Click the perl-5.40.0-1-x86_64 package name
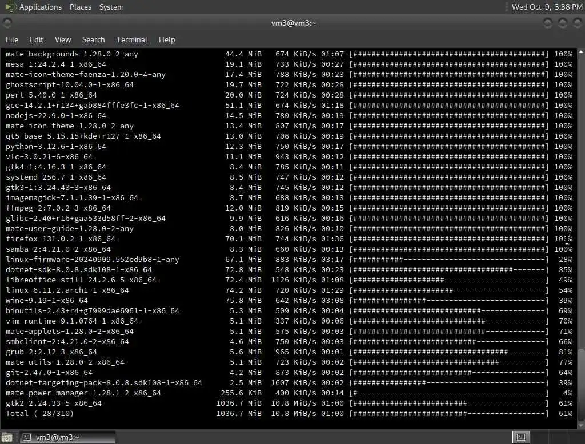The image size is (585, 444). [x=51, y=95]
